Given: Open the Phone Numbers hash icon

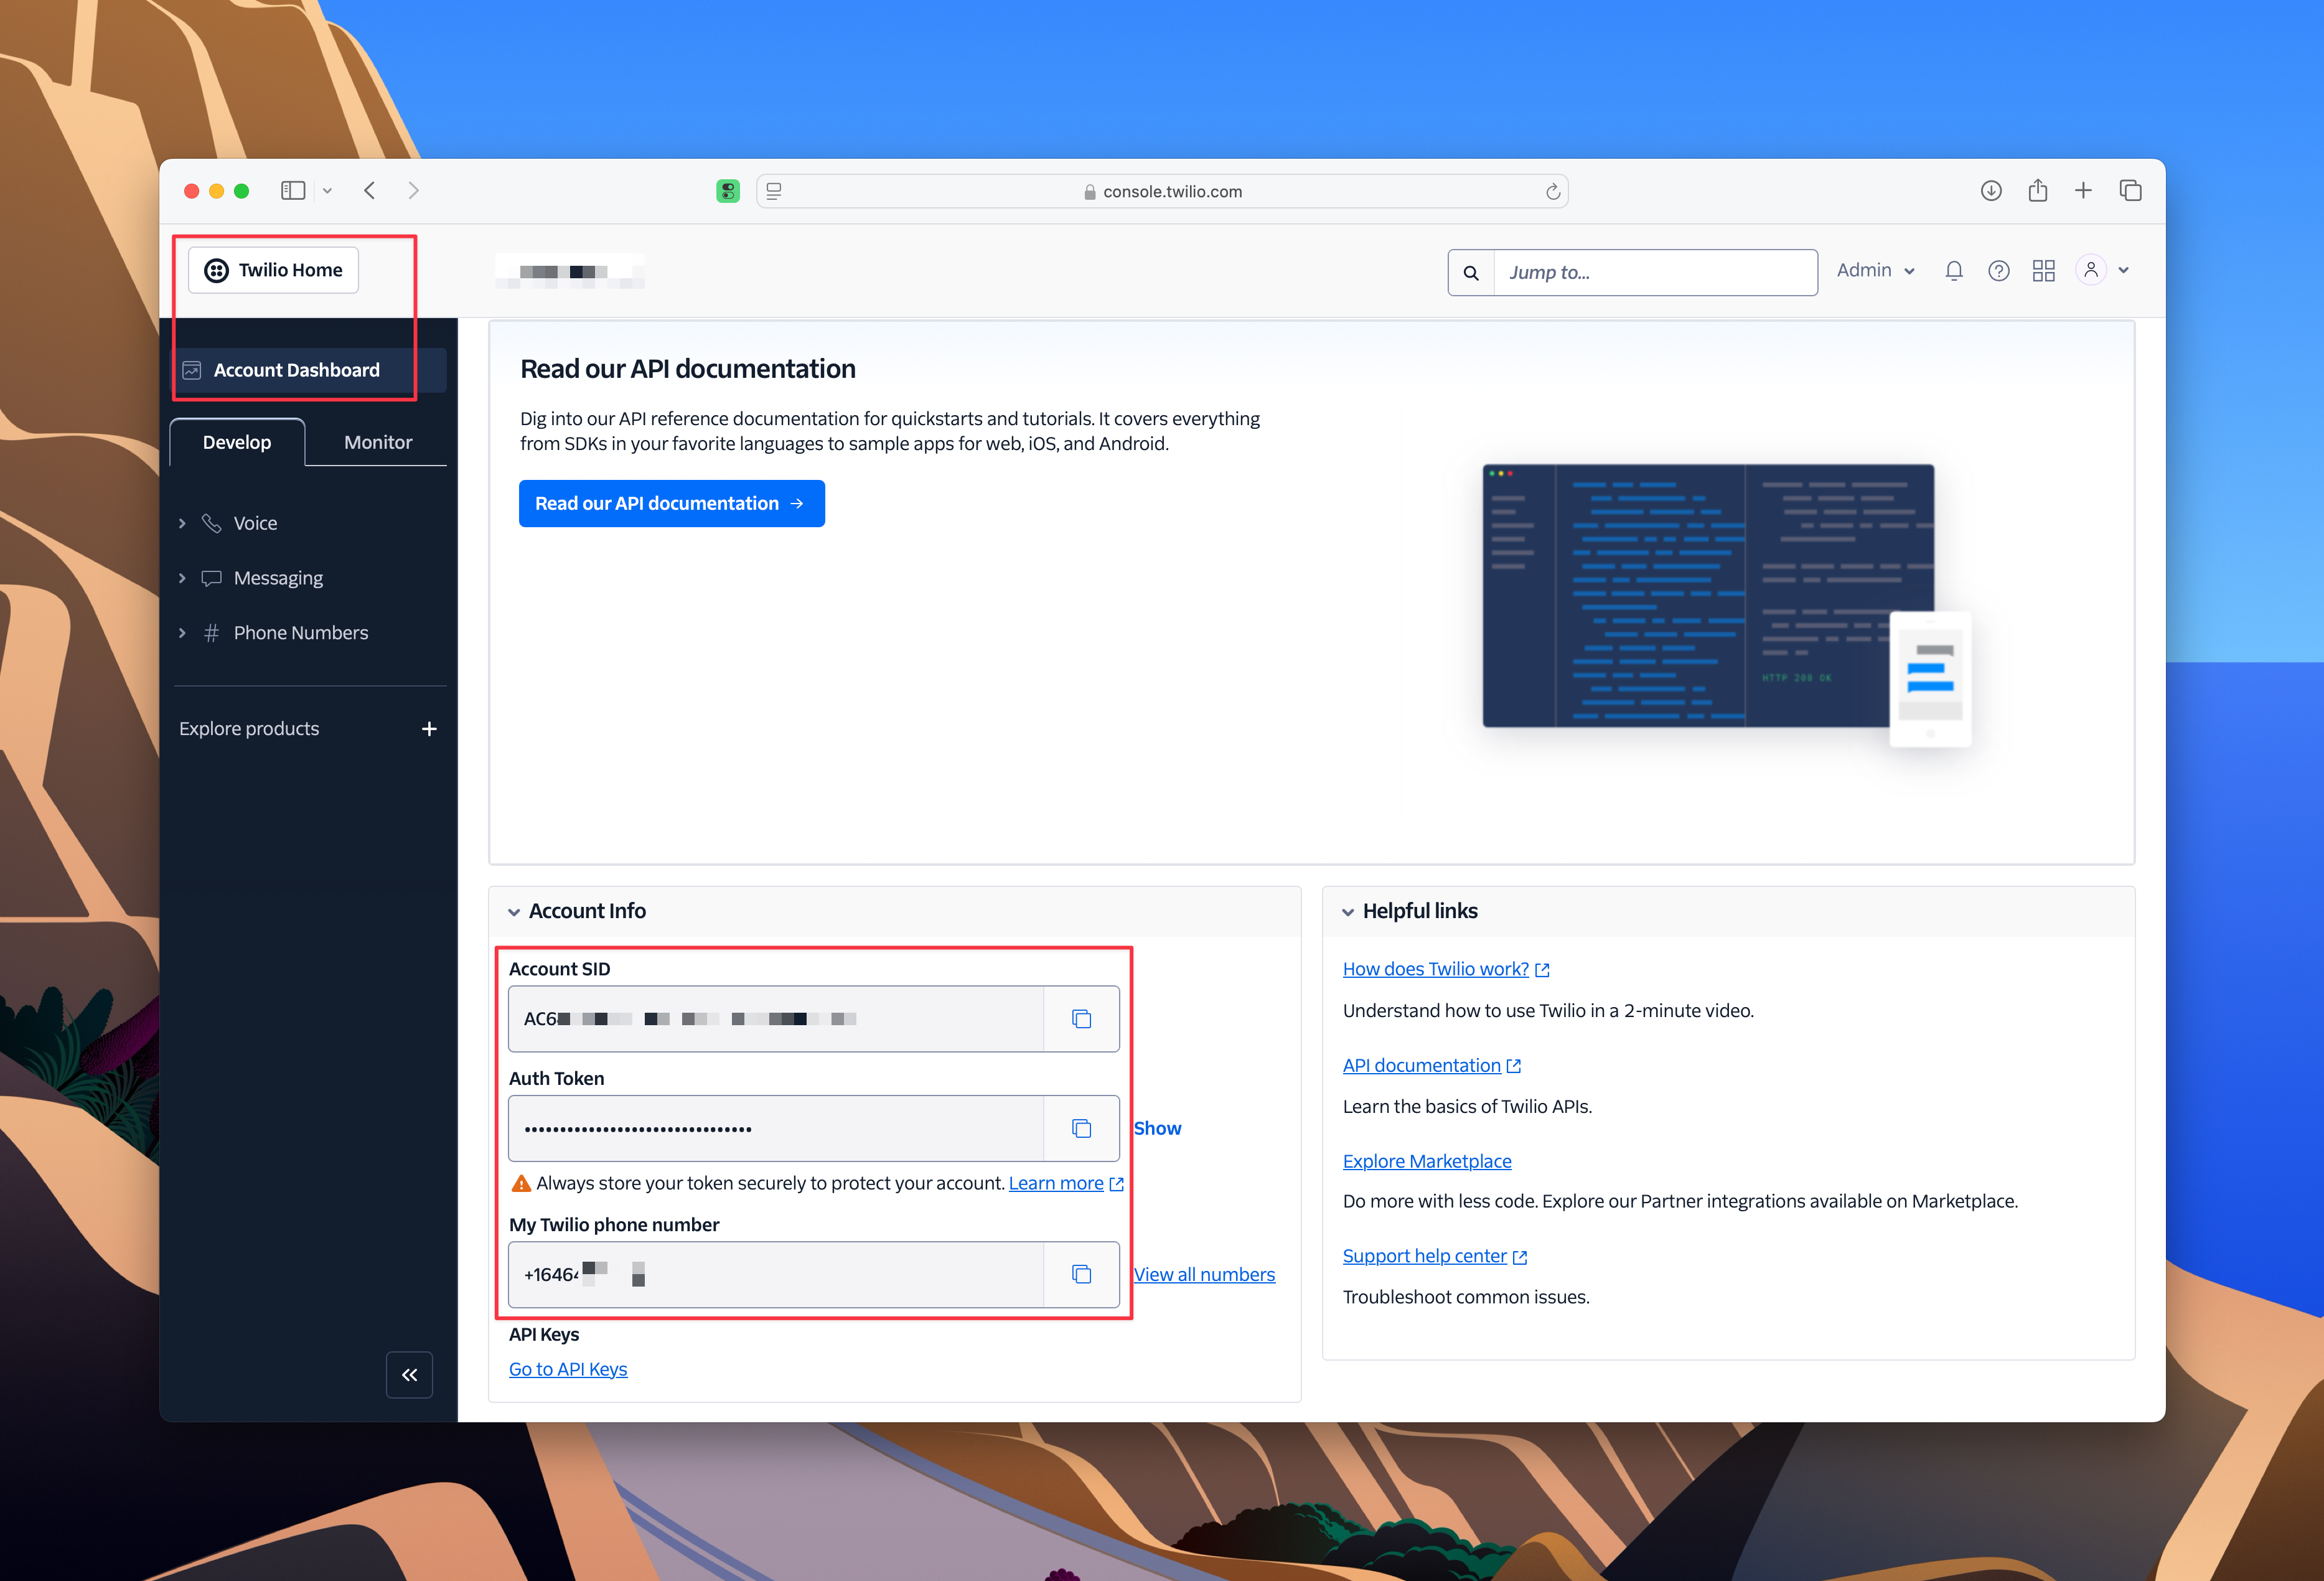Looking at the screenshot, I should pos(211,633).
